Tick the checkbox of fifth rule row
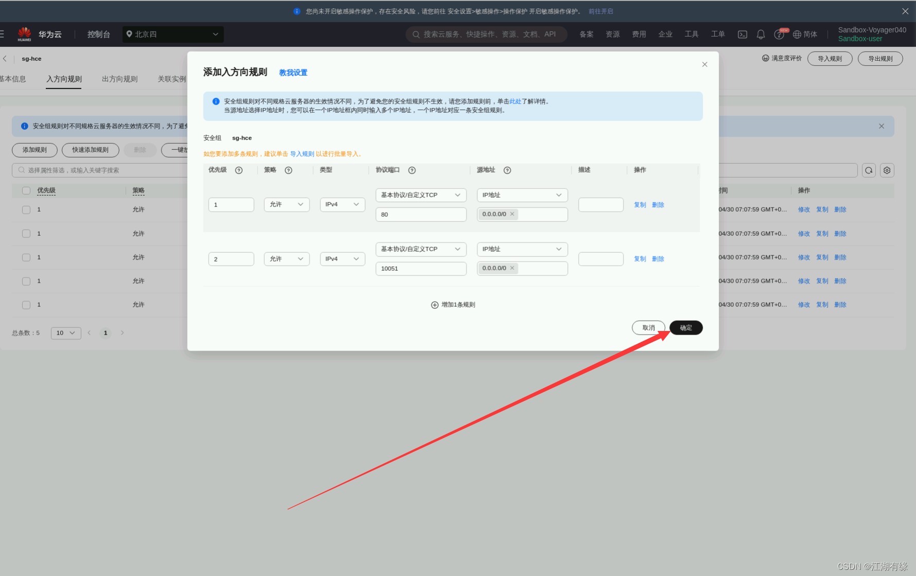Viewport: 916px width, 576px height. pyautogui.click(x=26, y=305)
